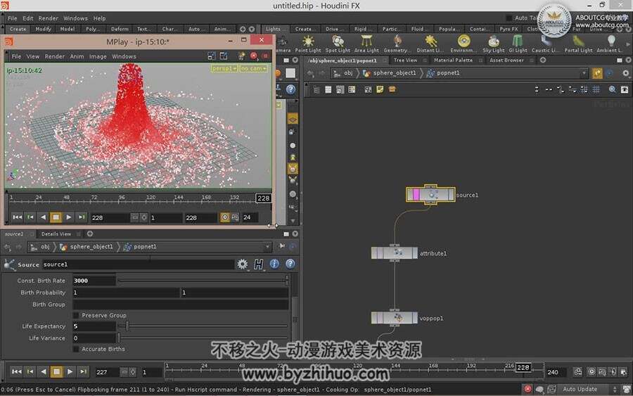The width and height of the screenshot is (633, 396).
Task: Toggle real-time playback in MPlay
Action: (225, 217)
